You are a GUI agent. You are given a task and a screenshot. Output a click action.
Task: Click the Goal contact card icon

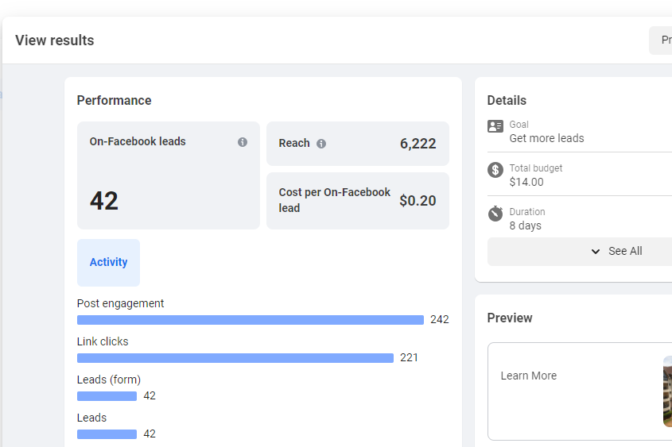click(x=495, y=126)
